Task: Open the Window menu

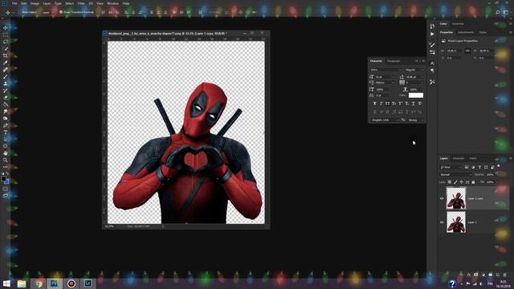Action: (x=112, y=3)
